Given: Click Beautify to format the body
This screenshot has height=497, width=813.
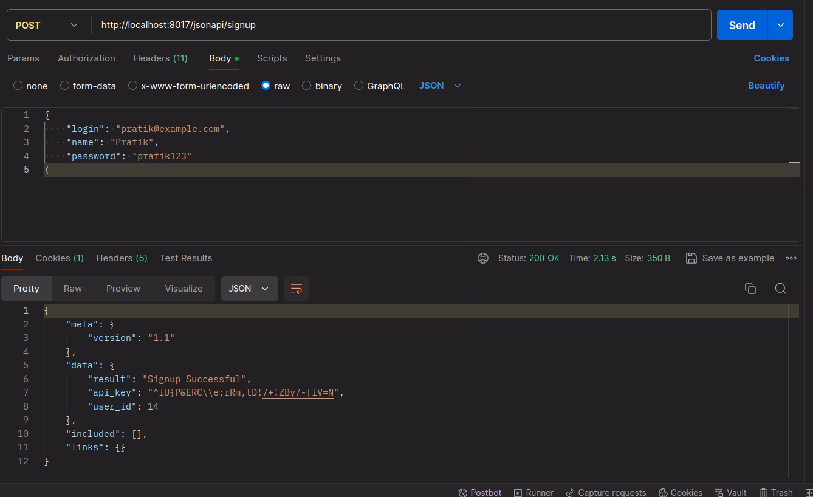Looking at the screenshot, I should [766, 86].
